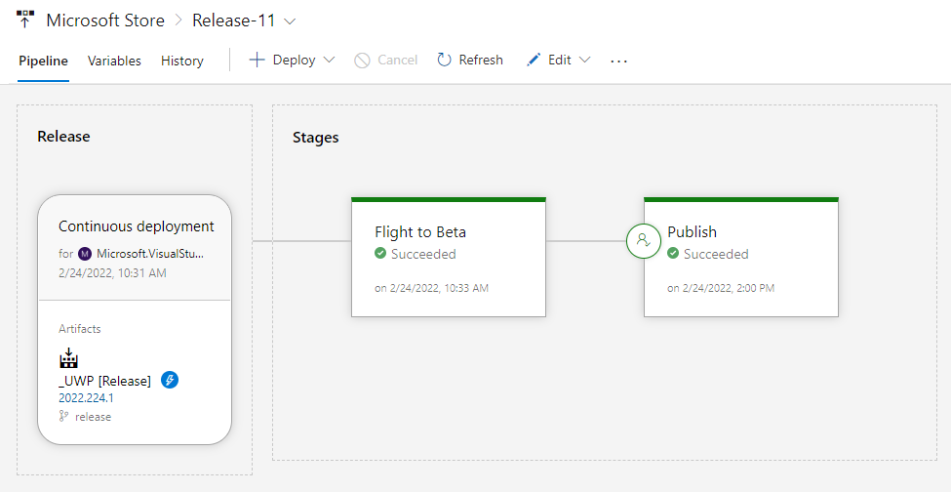
Task: Click the continuous deployment trigger lightning icon
Action: pos(169,380)
